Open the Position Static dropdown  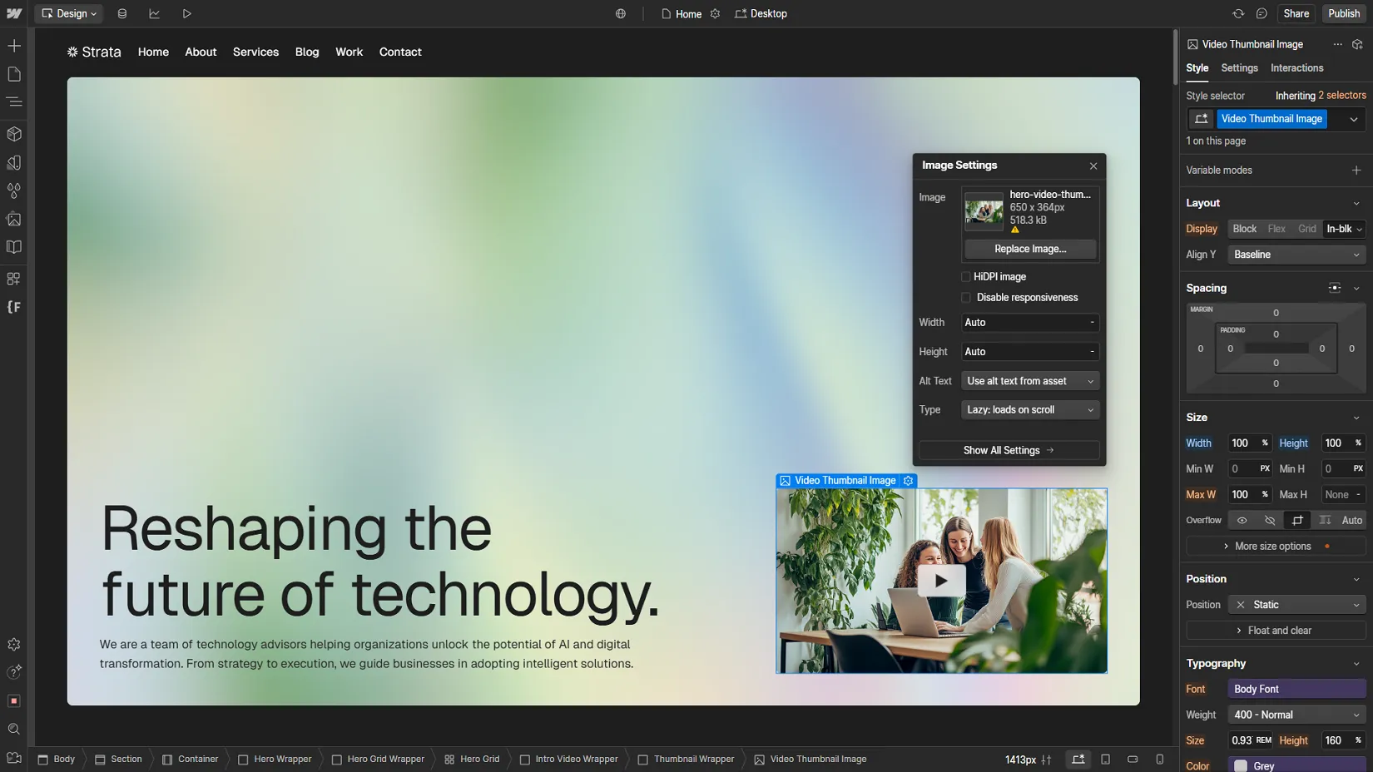(x=1296, y=605)
